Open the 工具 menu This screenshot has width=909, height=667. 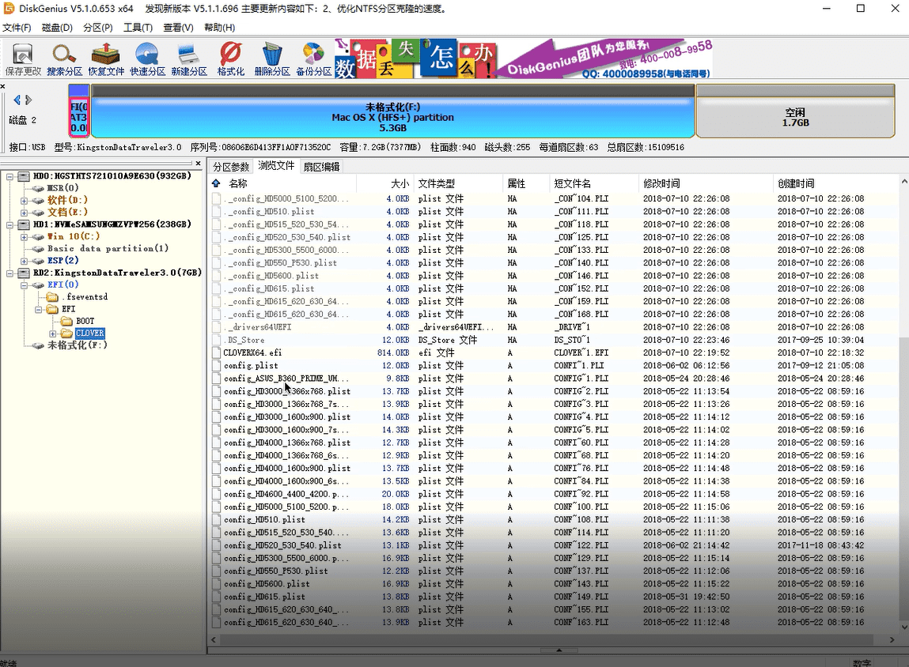138,27
